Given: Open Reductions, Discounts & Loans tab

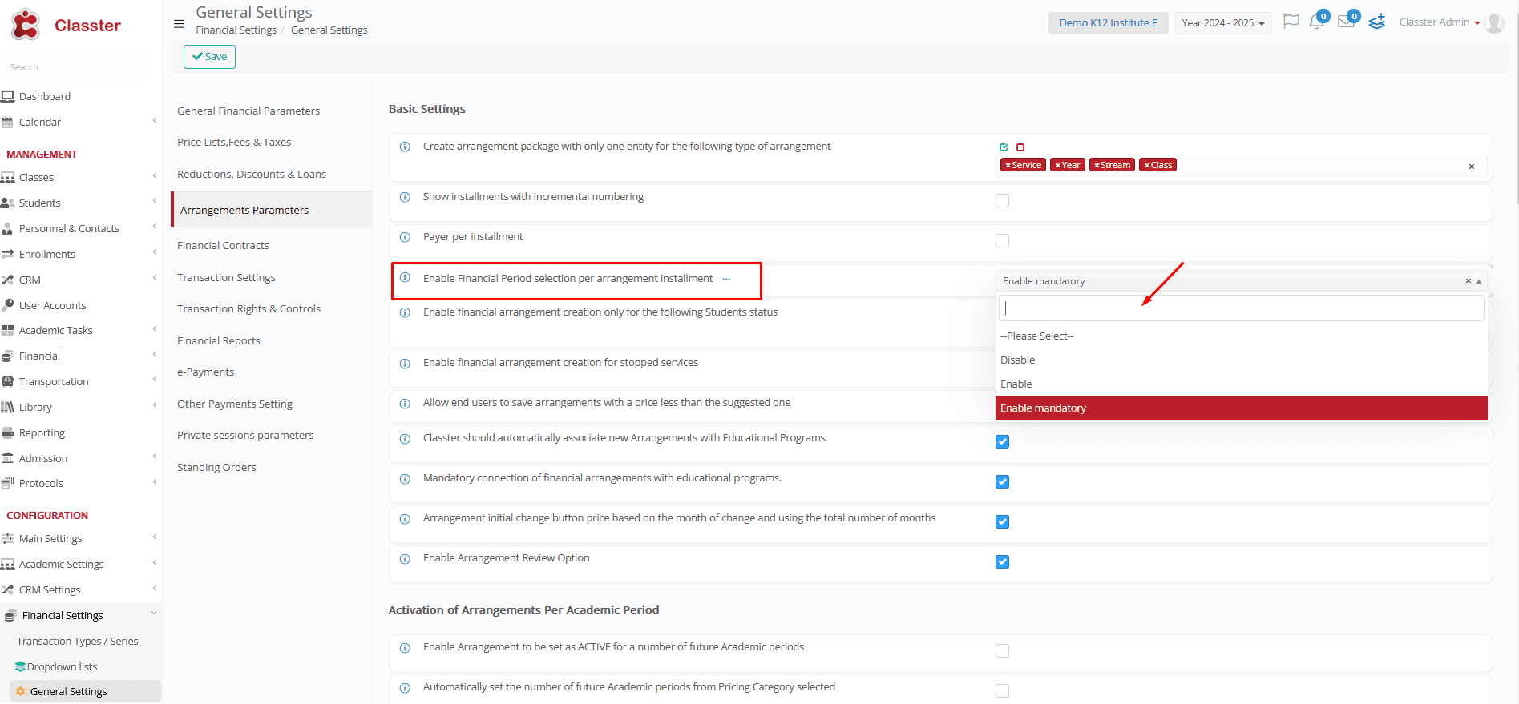Looking at the screenshot, I should point(252,175).
